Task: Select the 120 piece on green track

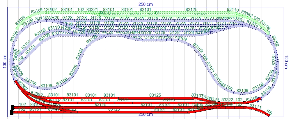Action: pos(47,10)
